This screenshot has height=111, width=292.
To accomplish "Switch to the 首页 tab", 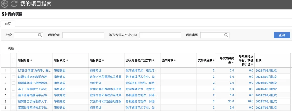I will click(8, 24).
